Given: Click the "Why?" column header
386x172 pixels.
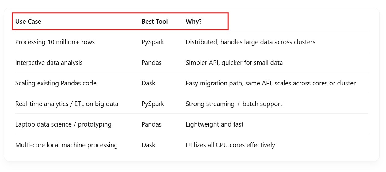Looking at the screenshot, I should (193, 21).
